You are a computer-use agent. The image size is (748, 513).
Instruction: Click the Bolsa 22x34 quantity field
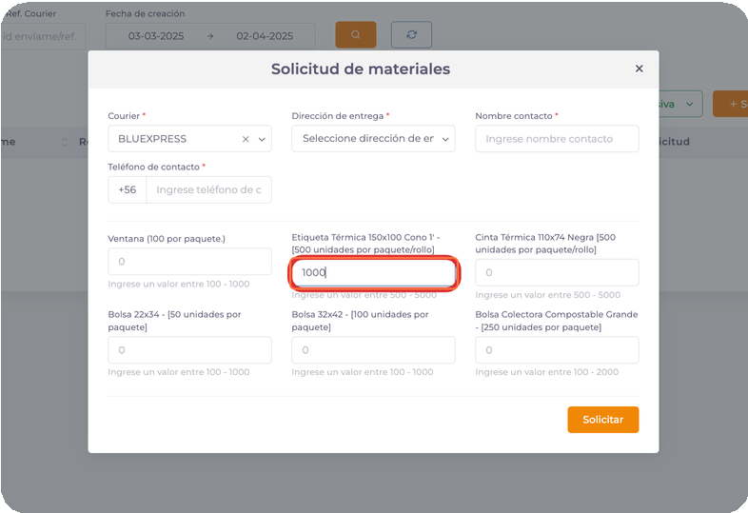(x=189, y=350)
